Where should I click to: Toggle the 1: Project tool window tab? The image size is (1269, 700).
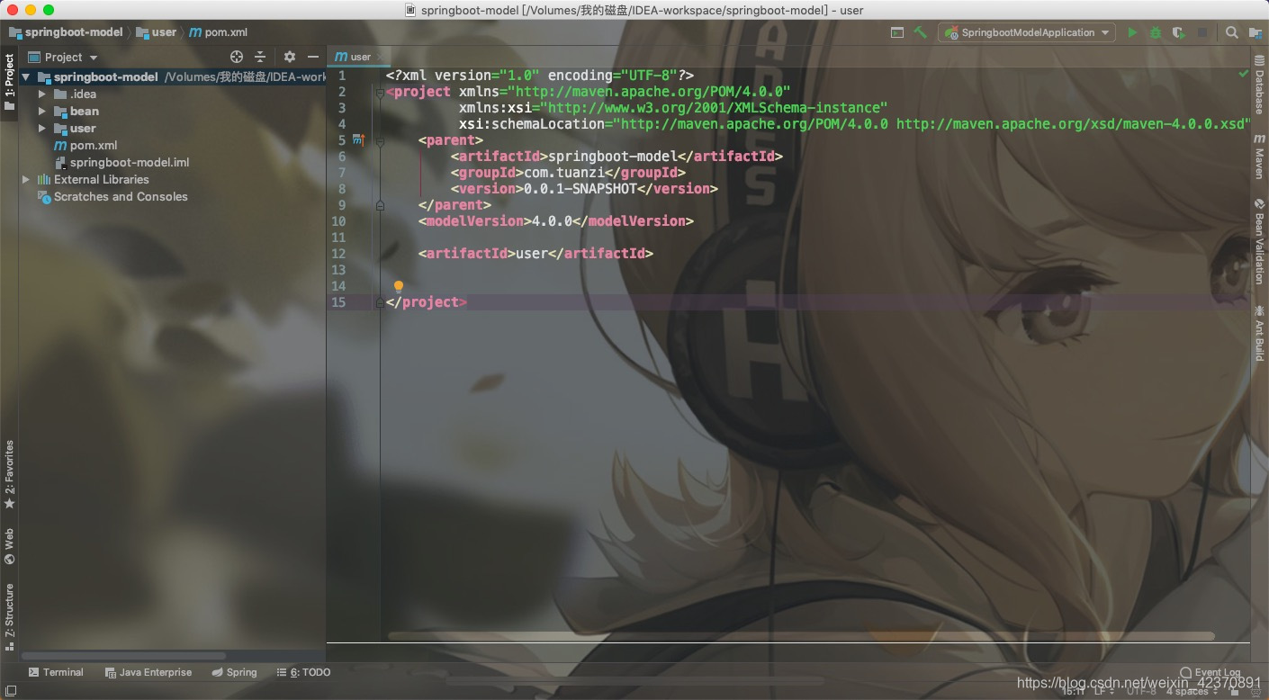[x=10, y=82]
